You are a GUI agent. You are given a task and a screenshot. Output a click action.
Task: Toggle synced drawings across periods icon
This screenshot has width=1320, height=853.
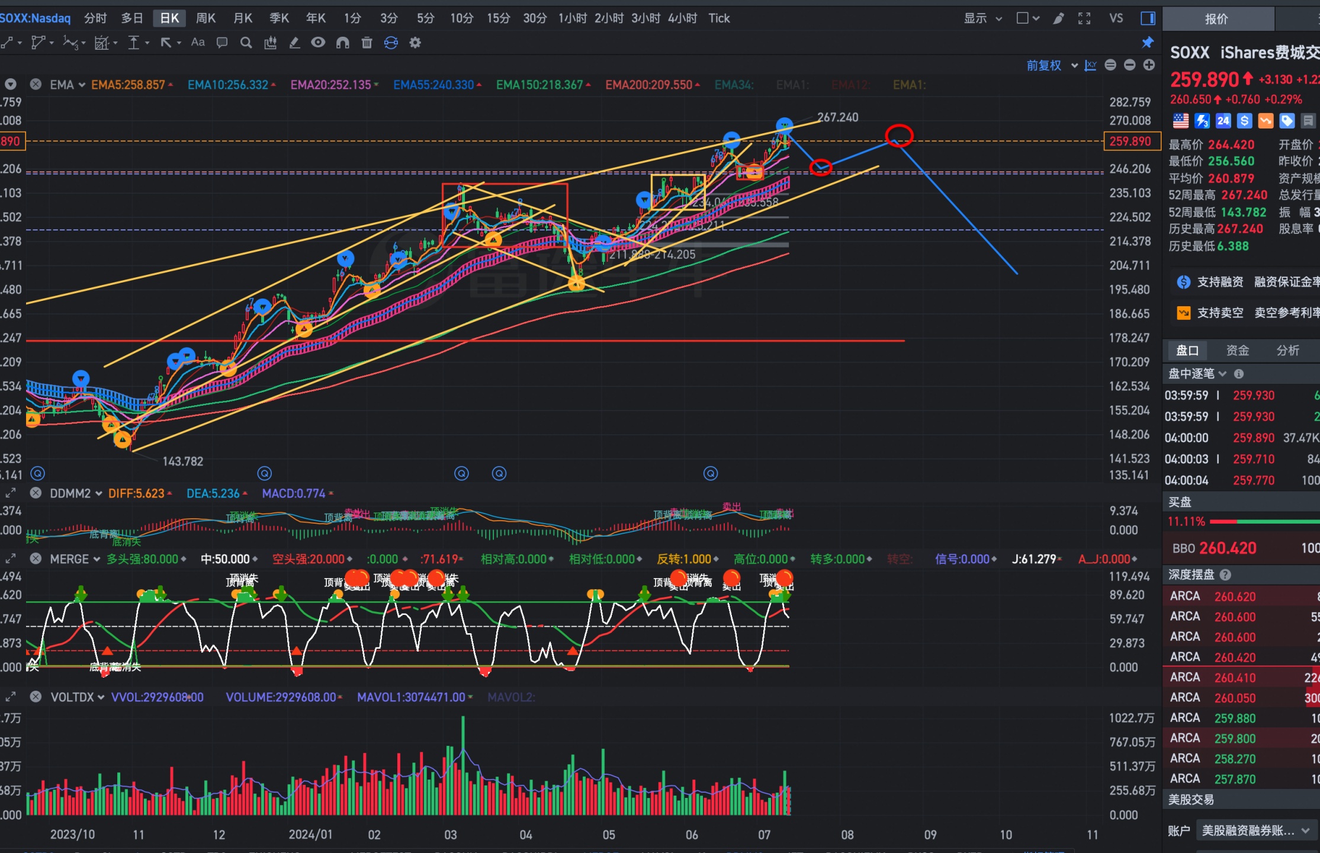391,43
